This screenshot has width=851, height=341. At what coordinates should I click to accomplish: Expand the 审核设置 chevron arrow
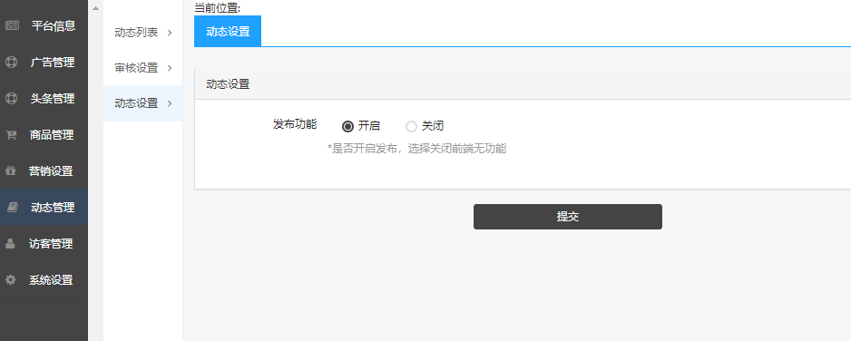[170, 68]
